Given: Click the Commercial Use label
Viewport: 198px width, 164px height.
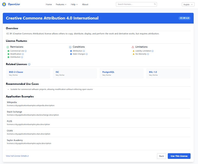Looking at the screenshot, I should click(17, 51).
